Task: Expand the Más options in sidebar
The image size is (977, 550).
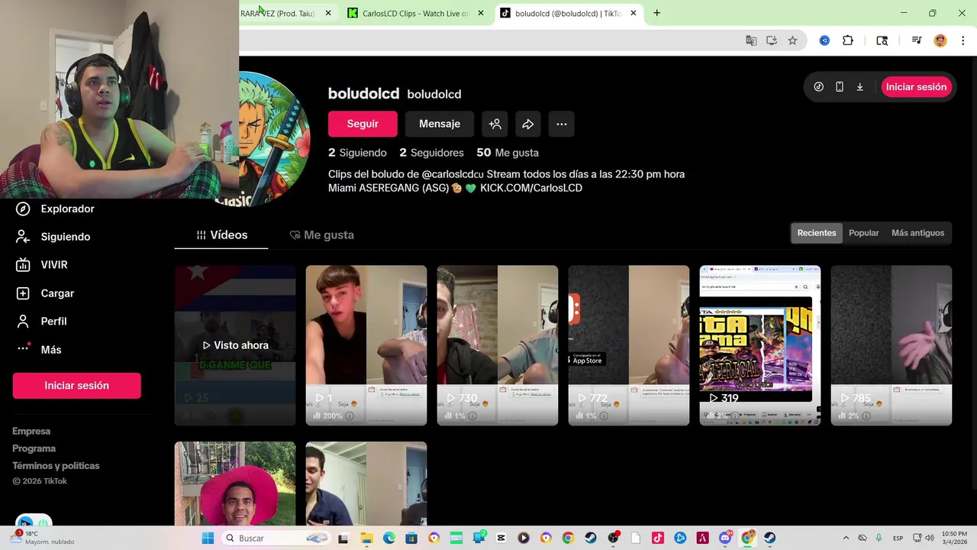Action: tap(38, 349)
